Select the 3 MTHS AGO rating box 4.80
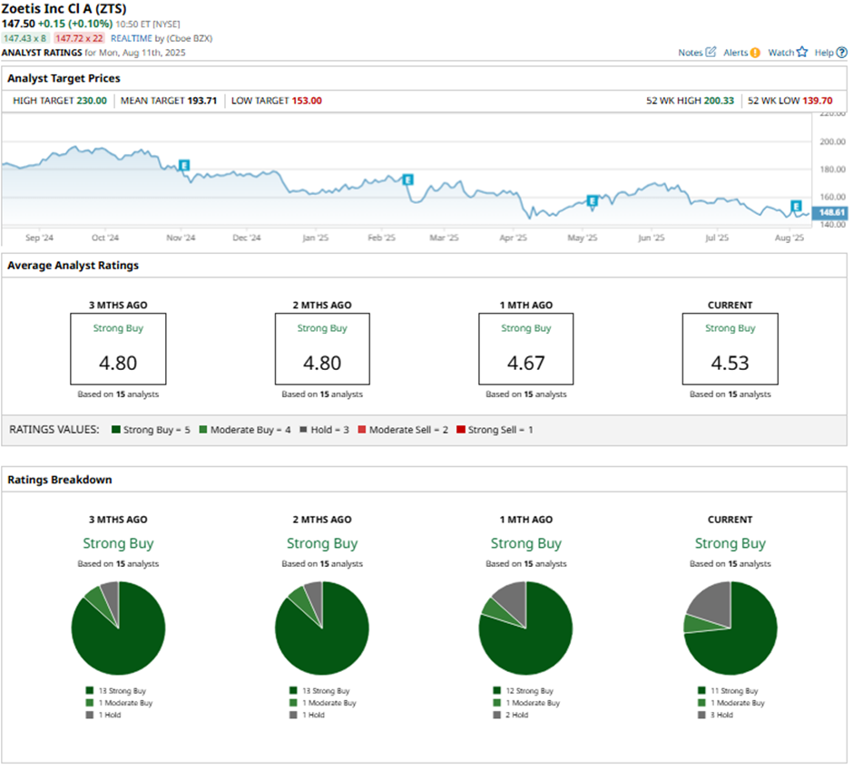Screen dimensions: 853x769 click(118, 349)
